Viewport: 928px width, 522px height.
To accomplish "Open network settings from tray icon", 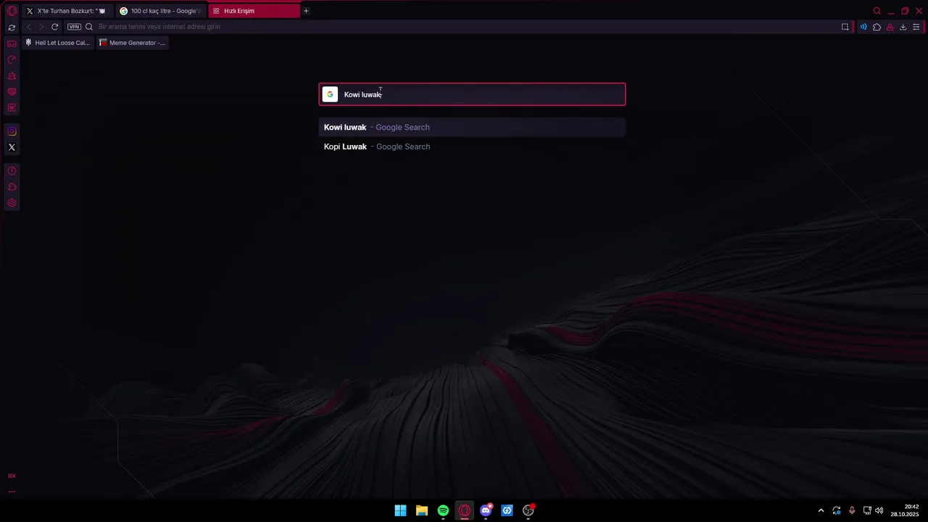I will [867, 510].
